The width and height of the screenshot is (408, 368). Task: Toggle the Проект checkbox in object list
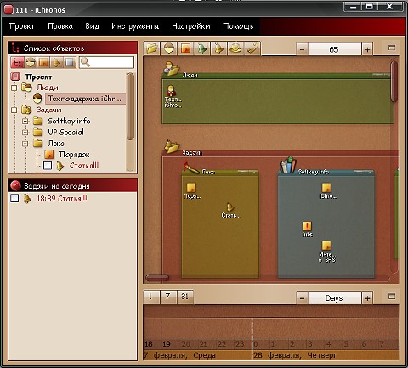click(x=15, y=76)
